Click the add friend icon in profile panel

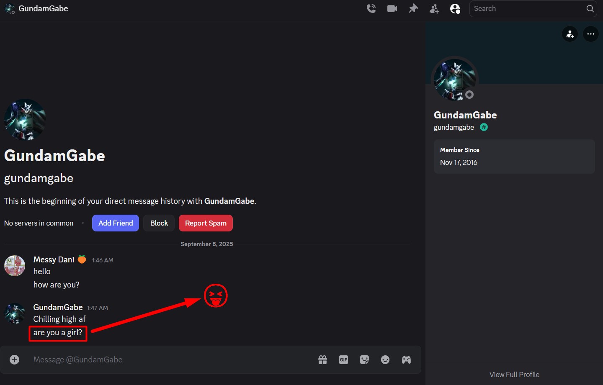(570, 34)
